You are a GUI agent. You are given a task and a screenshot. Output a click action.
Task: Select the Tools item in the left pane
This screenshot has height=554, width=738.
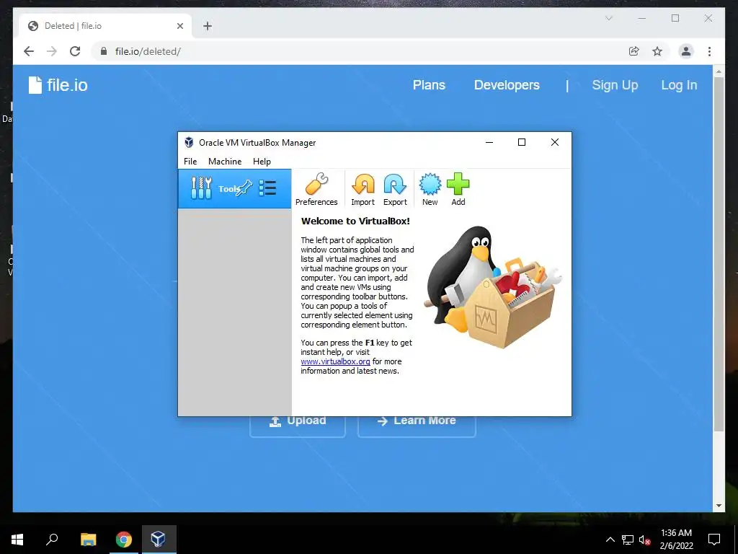click(234, 188)
